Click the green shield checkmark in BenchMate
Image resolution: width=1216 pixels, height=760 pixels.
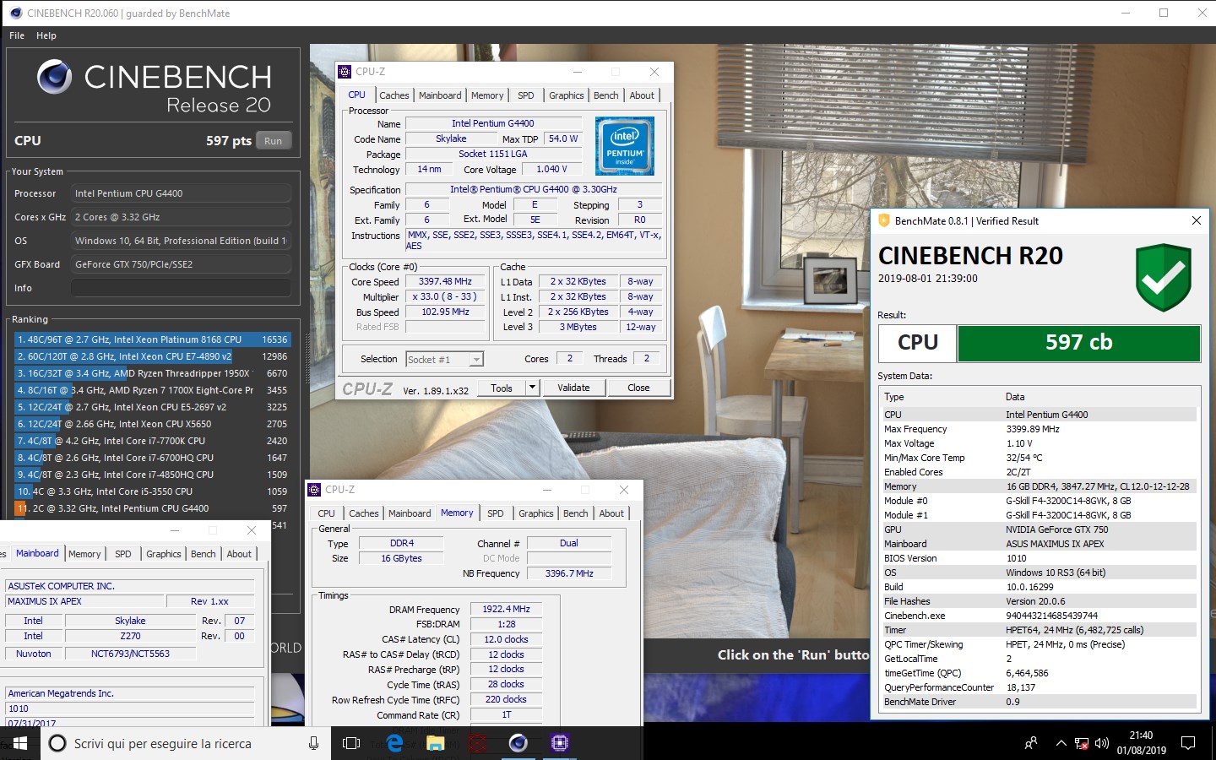click(x=1163, y=277)
